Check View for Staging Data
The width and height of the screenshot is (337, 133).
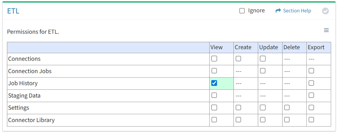(x=214, y=95)
